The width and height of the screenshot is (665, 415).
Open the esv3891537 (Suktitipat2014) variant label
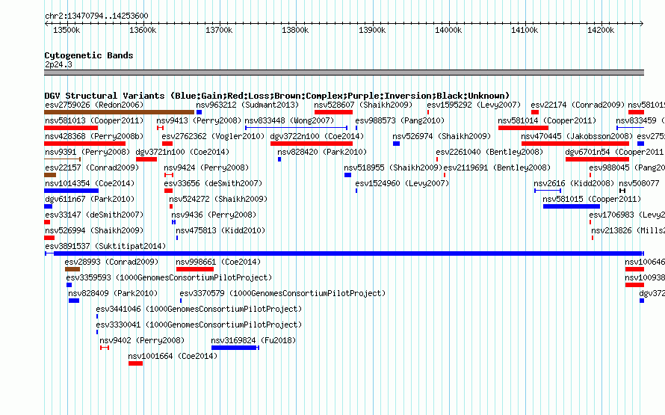(105, 246)
